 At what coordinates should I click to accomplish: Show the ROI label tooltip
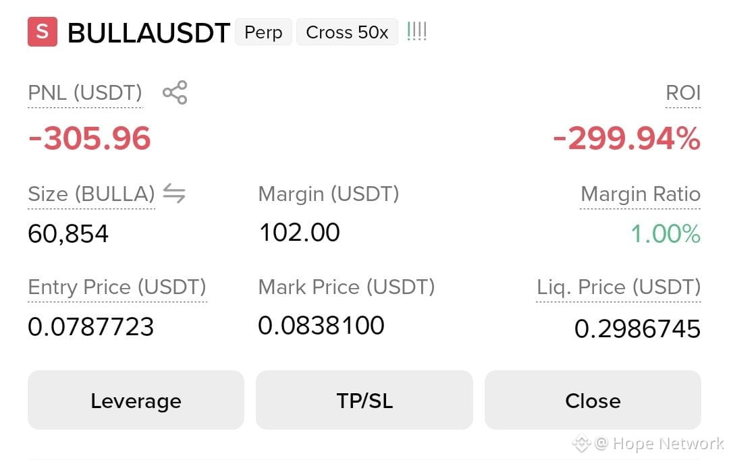tap(683, 93)
